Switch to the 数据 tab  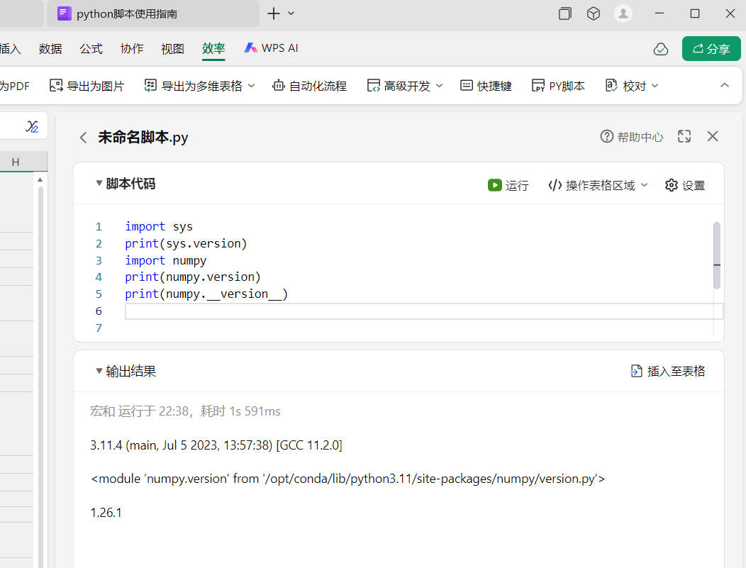click(50, 48)
